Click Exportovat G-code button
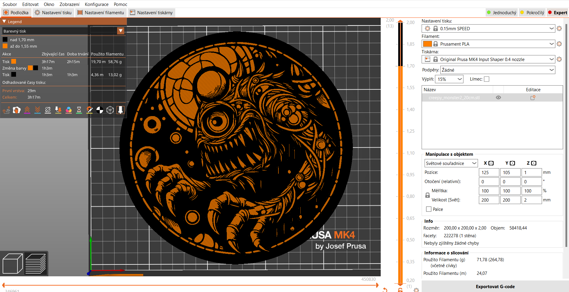569x292 pixels. (495, 286)
